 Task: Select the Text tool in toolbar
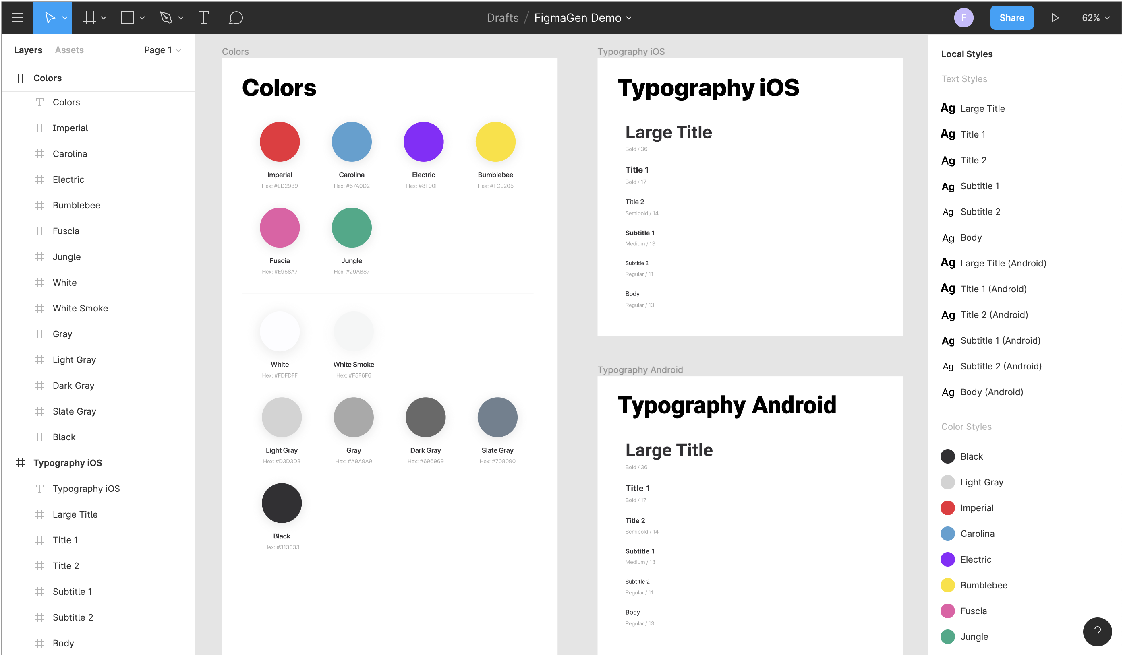tap(203, 17)
